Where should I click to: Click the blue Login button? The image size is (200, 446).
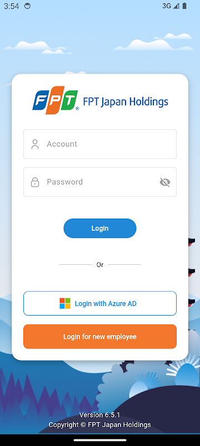point(100,228)
